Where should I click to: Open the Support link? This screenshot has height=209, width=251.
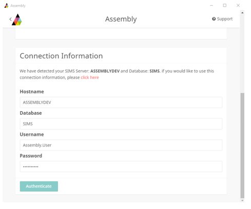point(222,19)
